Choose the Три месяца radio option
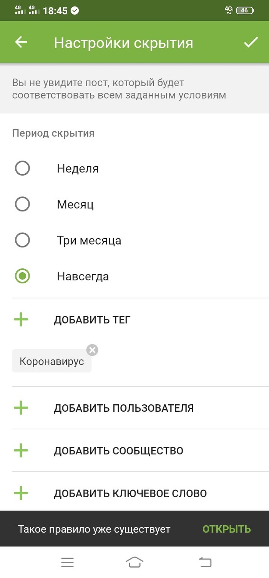 22,240
